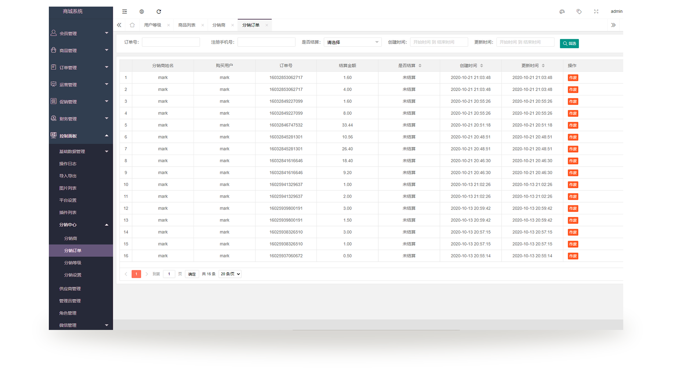
Task: Open the theme palette icon
Action: 562,11
